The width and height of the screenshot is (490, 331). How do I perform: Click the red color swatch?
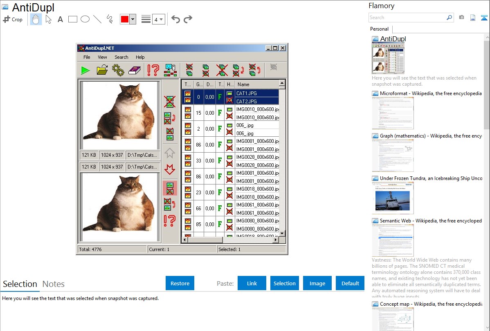pos(125,19)
